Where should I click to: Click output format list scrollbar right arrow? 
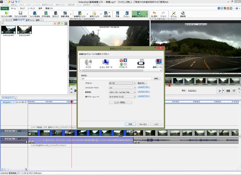pyautogui.click(x=161, y=71)
